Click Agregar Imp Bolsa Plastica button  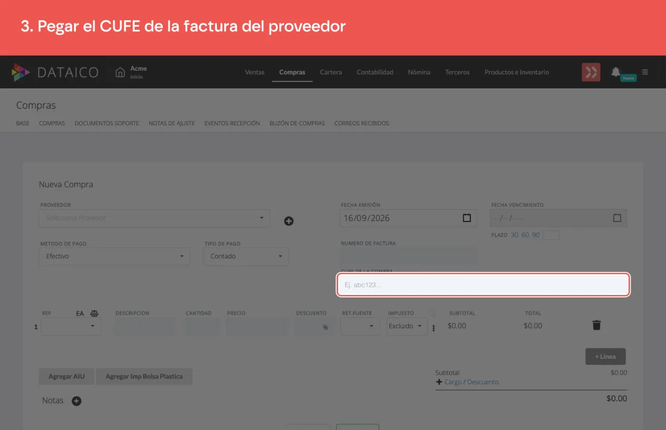coord(144,376)
